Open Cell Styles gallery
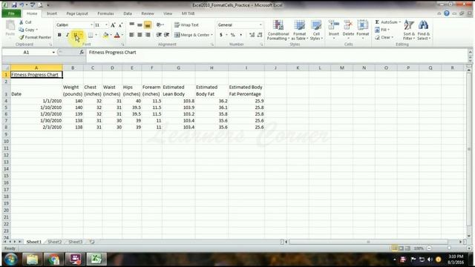The height and width of the screenshot is (267, 475). 316,30
